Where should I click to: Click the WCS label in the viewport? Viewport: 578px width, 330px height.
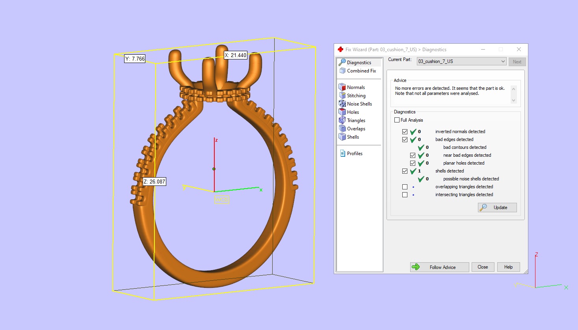221,200
